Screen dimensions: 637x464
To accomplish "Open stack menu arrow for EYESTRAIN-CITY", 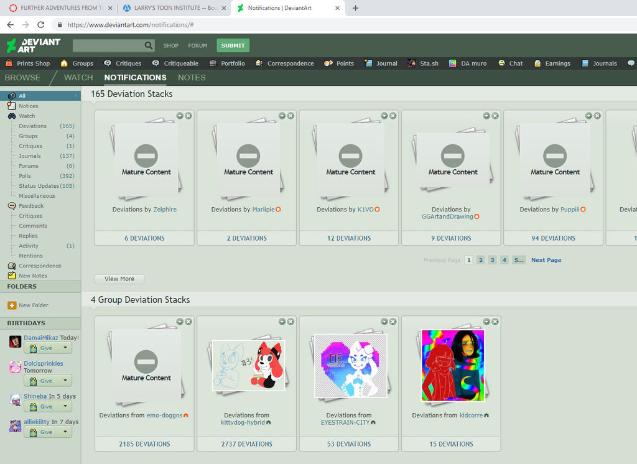I will [x=384, y=322].
